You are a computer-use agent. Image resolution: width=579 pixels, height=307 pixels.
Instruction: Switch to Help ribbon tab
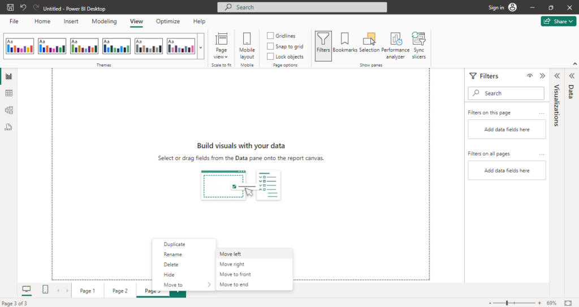pos(199,21)
